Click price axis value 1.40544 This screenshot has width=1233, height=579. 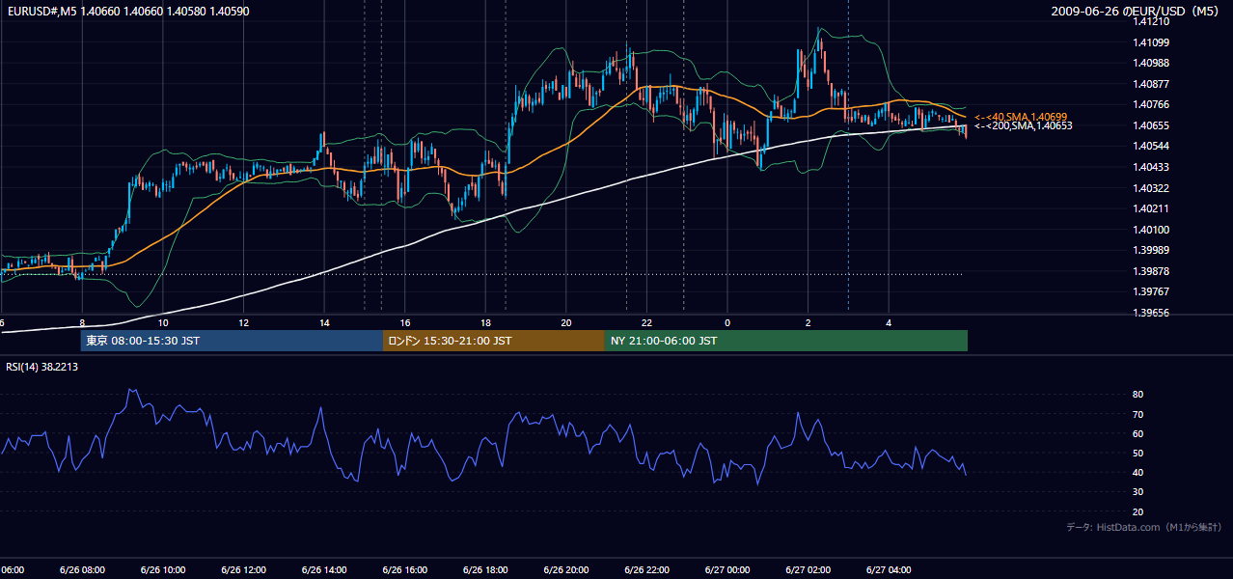(x=1151, y=146)
